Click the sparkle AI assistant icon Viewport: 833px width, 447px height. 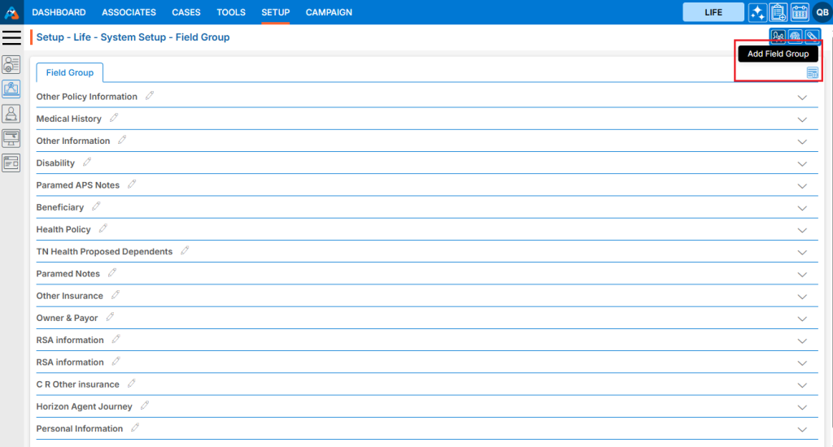[757, 12]
